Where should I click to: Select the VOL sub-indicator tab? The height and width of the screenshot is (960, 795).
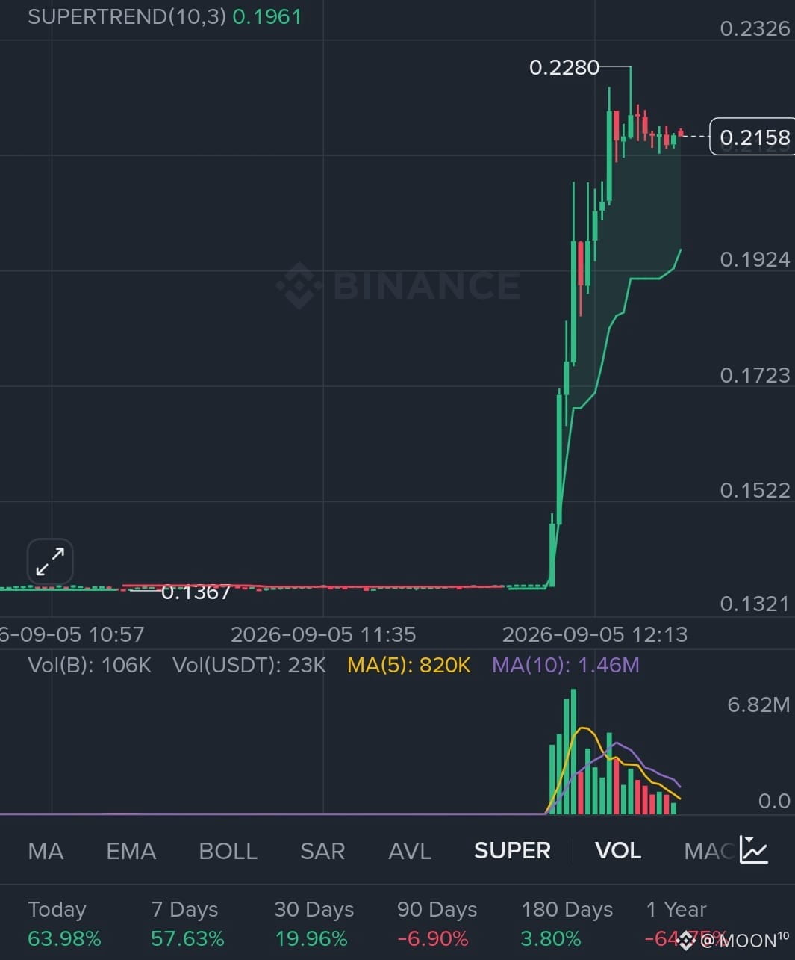point(618,851)
